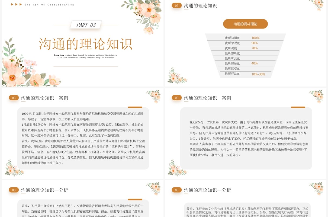Click the '03' badge on the '晚9点24分' case slide
The image size is (328, 217).
click(177, 98)
